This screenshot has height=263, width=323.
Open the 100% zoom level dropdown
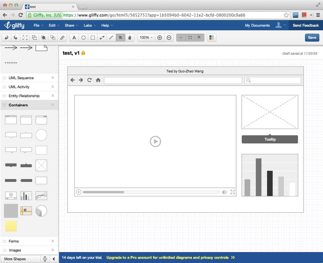coord(146,38)
